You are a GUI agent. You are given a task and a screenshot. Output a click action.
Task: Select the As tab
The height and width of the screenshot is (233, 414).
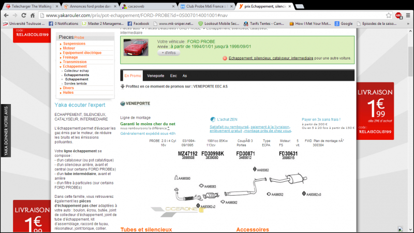(185, 76)
